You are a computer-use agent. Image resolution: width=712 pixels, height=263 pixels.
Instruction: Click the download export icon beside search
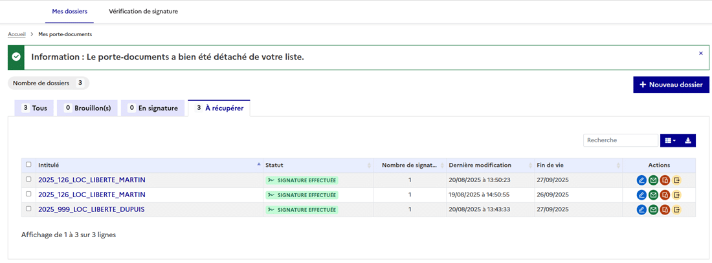(x=688, y=140)
